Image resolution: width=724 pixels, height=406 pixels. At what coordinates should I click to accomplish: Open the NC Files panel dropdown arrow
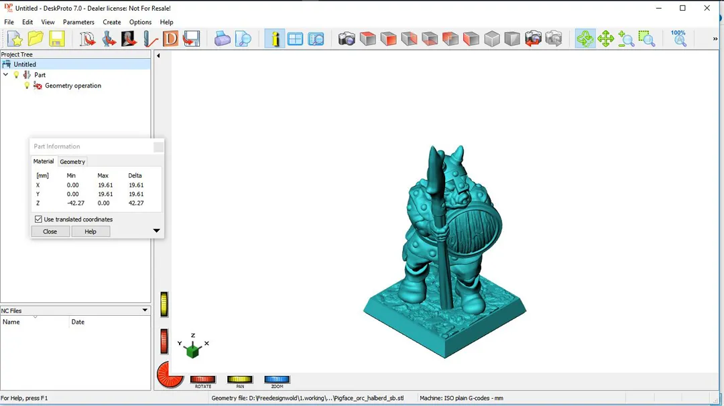(145, 310)
